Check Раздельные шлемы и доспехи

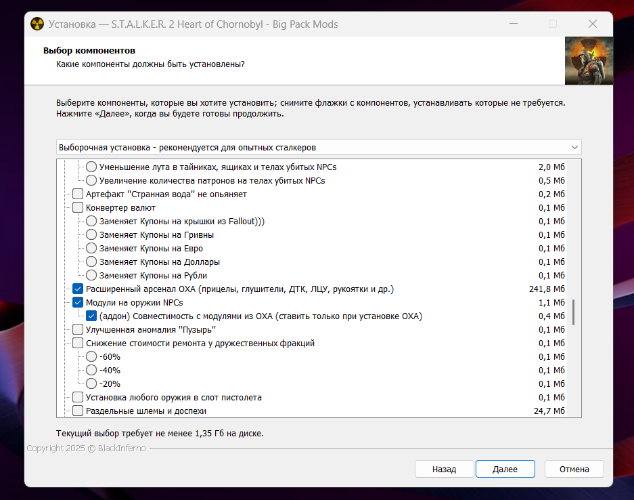click(x=78, y=411)
